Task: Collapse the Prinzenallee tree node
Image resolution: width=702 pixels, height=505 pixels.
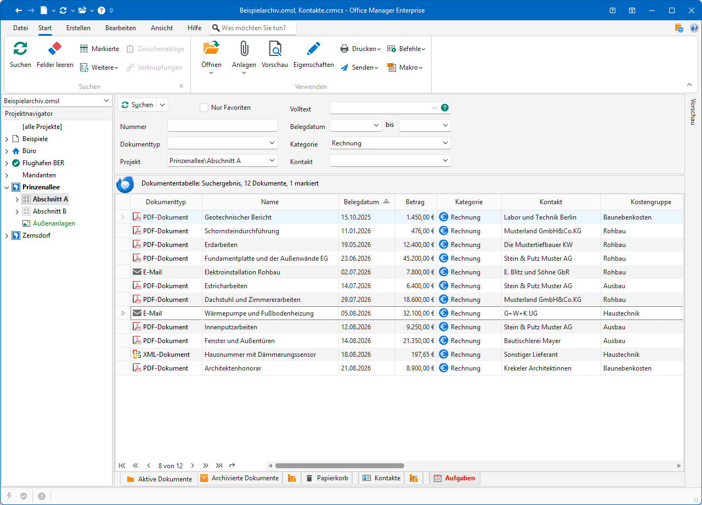Action: point(7,187)
